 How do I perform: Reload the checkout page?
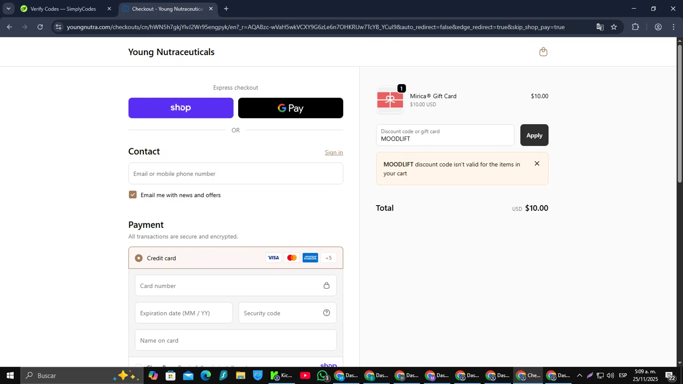(x=40, y=27)
